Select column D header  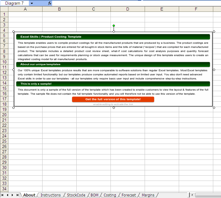(x=128, y=9)
